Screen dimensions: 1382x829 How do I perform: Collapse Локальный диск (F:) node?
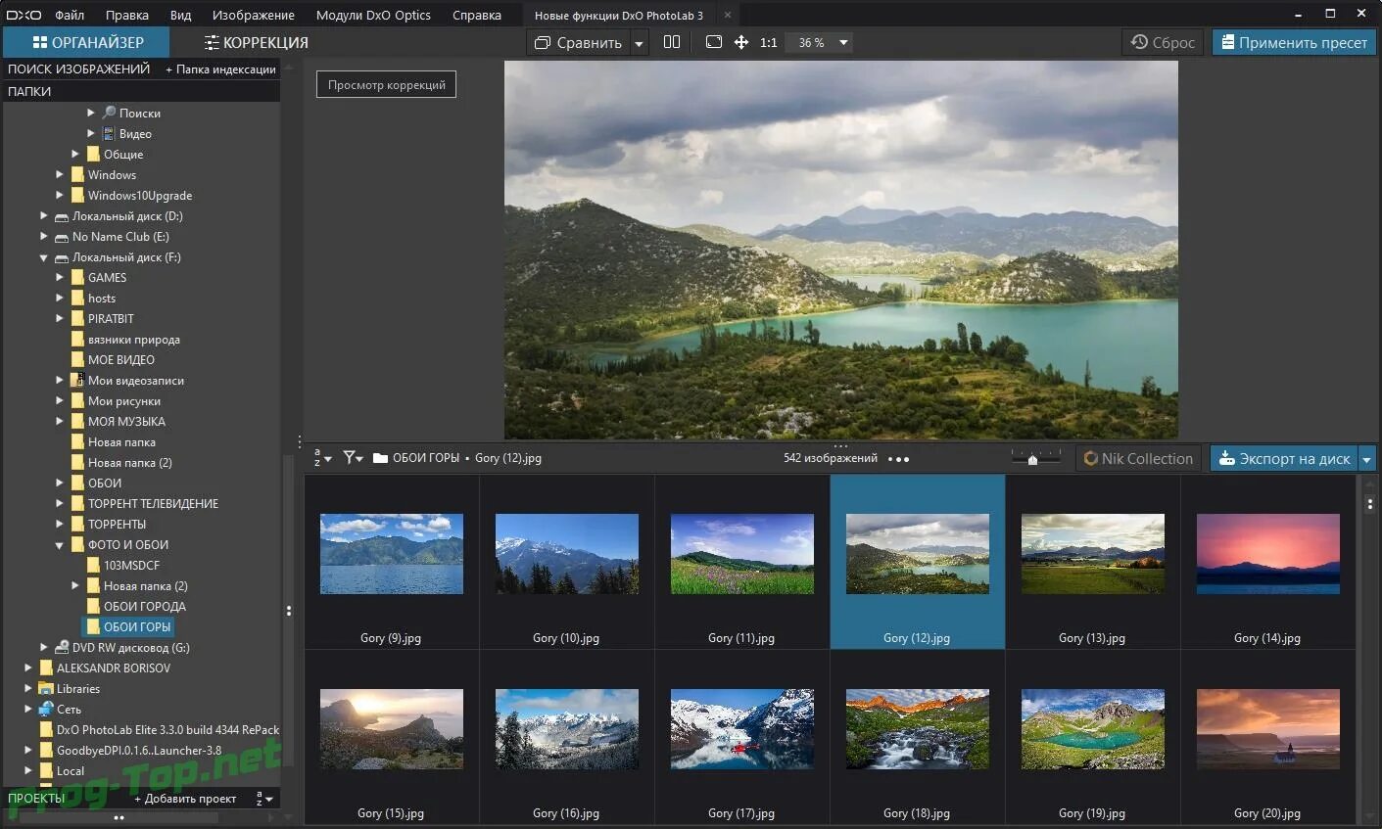44,257
